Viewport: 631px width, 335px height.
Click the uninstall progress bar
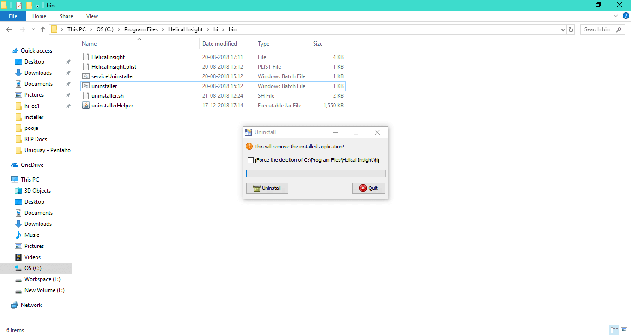click(315, 174)
